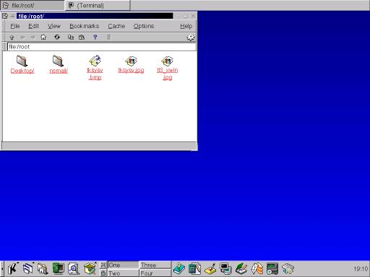Reload the current folder view
370x277 pixels.
pos(57,38)
